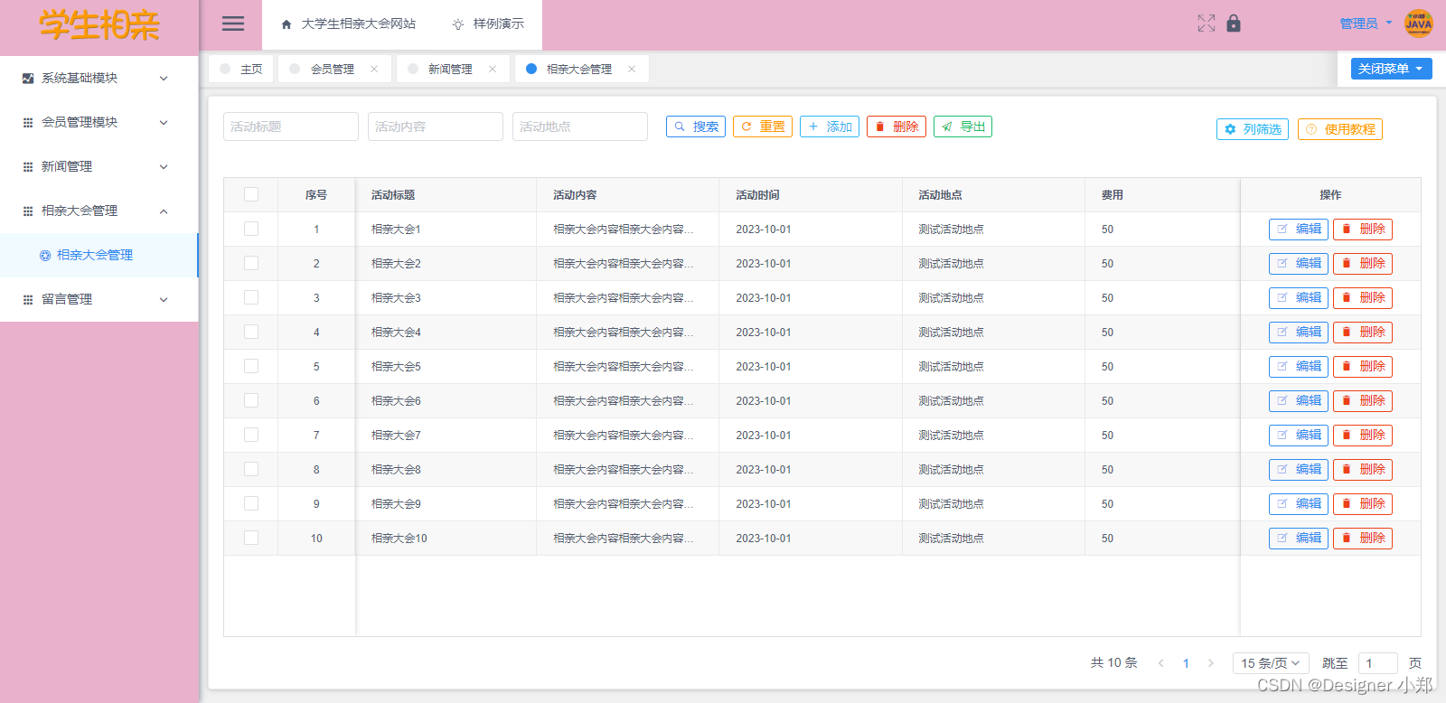Switch to the 主页 tab
This screenshot has height=703, width=1446.
pyautogui.click(x=239, y=69)
